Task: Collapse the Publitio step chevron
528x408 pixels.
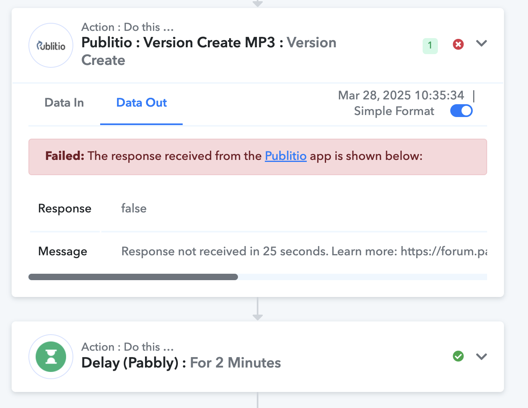Action: pyautogui.click(x=482, y=43)
